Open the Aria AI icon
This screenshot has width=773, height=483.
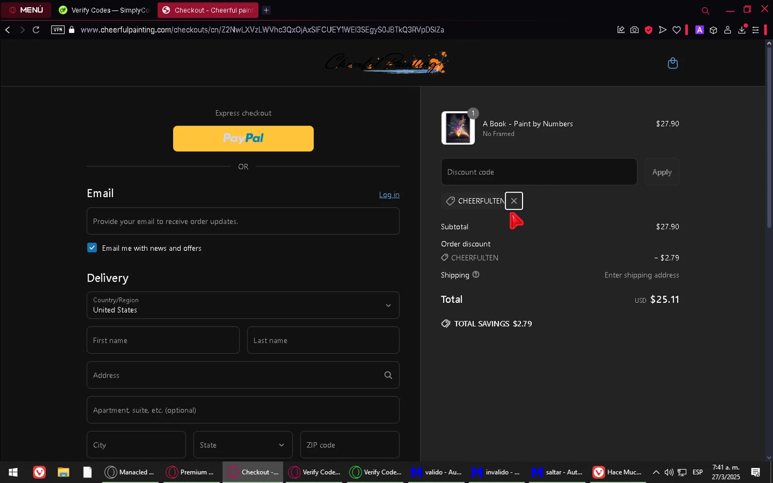tap(699, 30)
